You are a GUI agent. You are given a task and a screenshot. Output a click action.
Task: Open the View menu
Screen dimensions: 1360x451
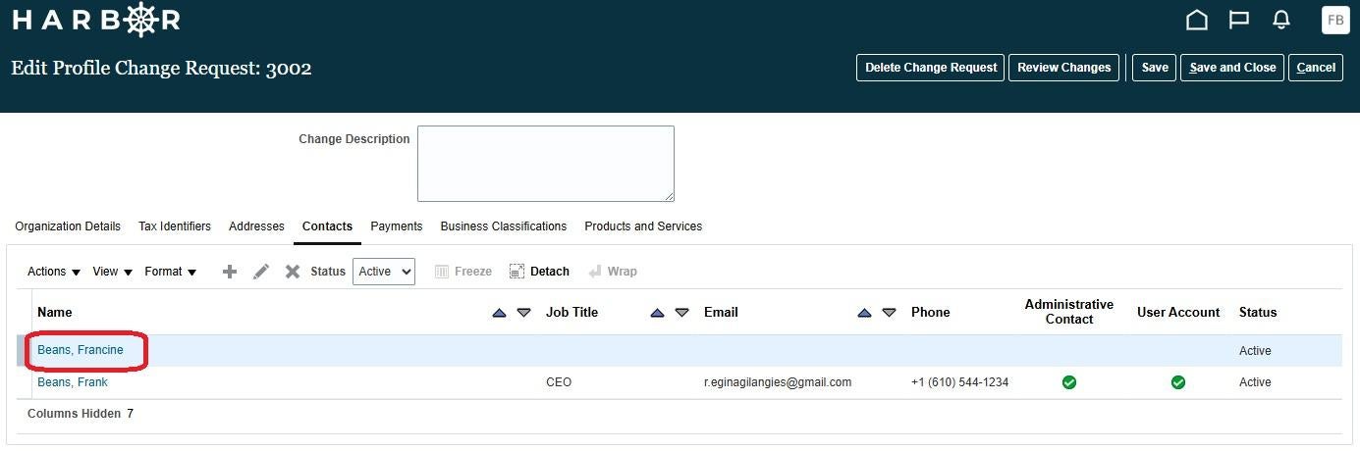tap(112, 272)
